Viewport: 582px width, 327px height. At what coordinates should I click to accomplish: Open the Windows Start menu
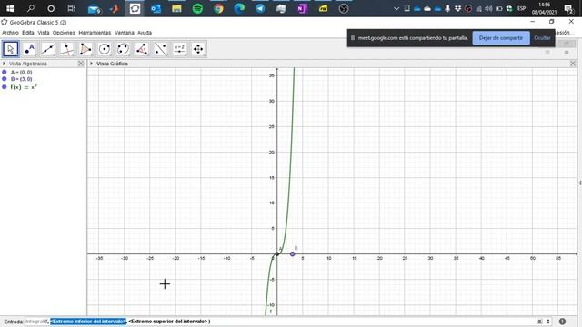10,8
